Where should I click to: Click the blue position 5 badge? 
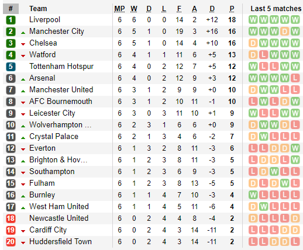pyautogui.click(x=11, y=67)
